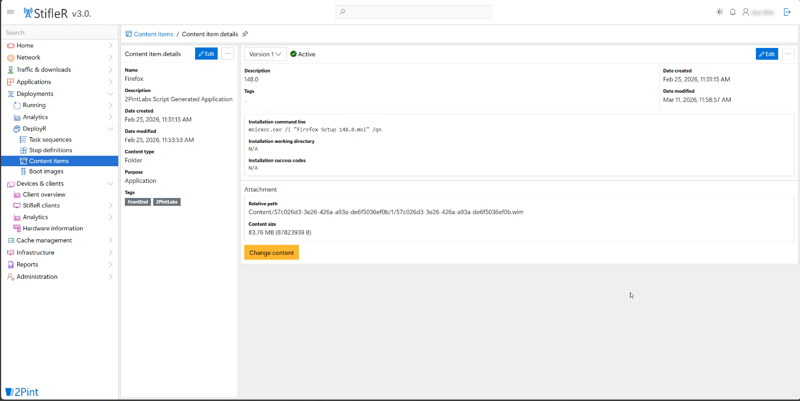Screen dimensions: 800x401
Task: Open the notifications bell
Action: (733, 12)
